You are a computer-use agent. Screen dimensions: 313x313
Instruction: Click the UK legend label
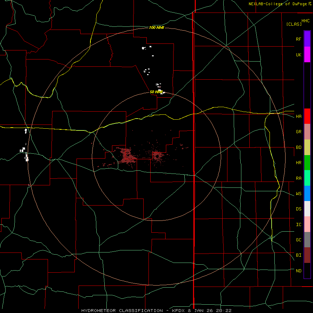point(298,55)
